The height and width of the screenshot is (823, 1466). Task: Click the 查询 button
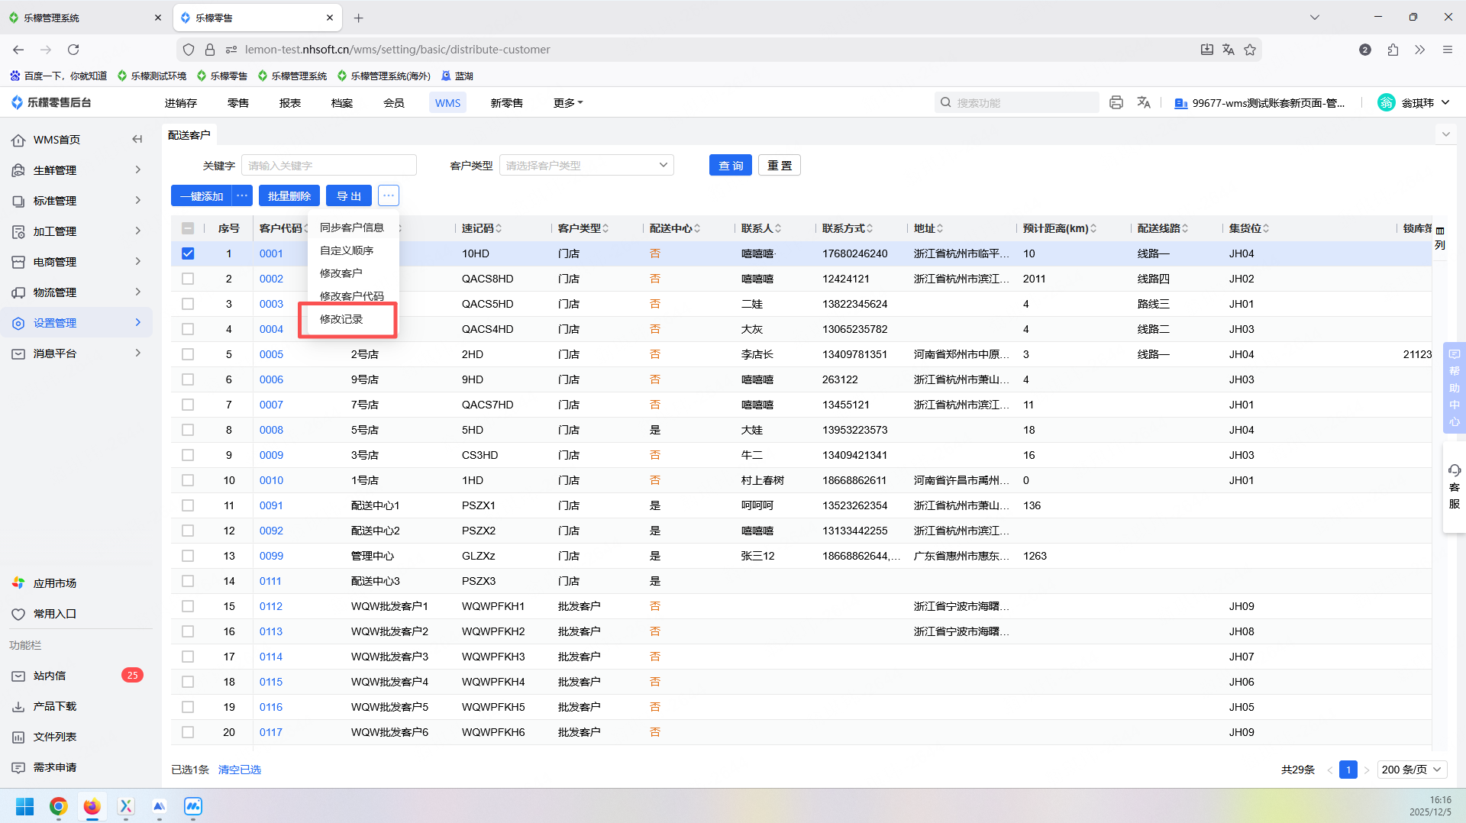tap(730, 166)
